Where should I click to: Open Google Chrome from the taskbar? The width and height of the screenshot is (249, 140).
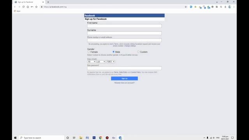point(100,138)
